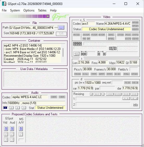This screenshot has width=144, height=147.
Task: Click the NVOP indicator
Action: (86, 35)
